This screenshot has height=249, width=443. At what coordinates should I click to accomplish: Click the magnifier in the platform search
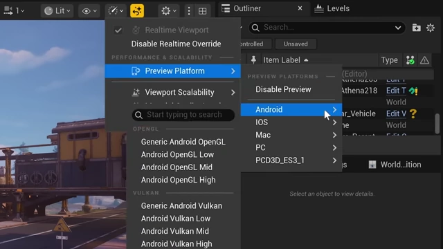click(138, 115)
